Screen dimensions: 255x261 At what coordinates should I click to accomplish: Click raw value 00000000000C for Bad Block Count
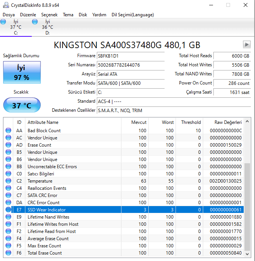point(226,130)
